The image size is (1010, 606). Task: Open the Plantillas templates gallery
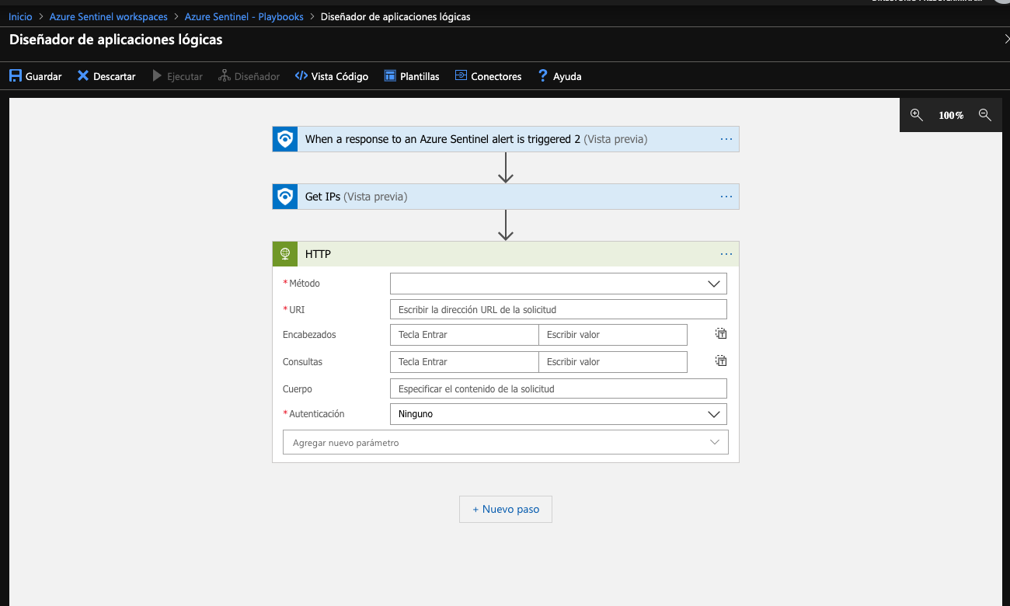(411, 76)
